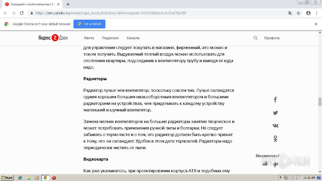Screen dimensions: 322x181
Task: Bookmark this page with the star icon
Action: point(298,13)
